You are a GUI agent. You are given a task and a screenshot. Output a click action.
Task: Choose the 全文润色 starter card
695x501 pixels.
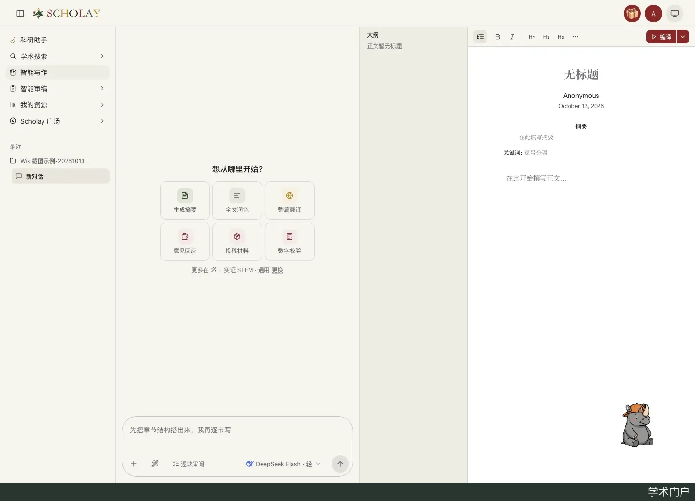click(237, 200)
